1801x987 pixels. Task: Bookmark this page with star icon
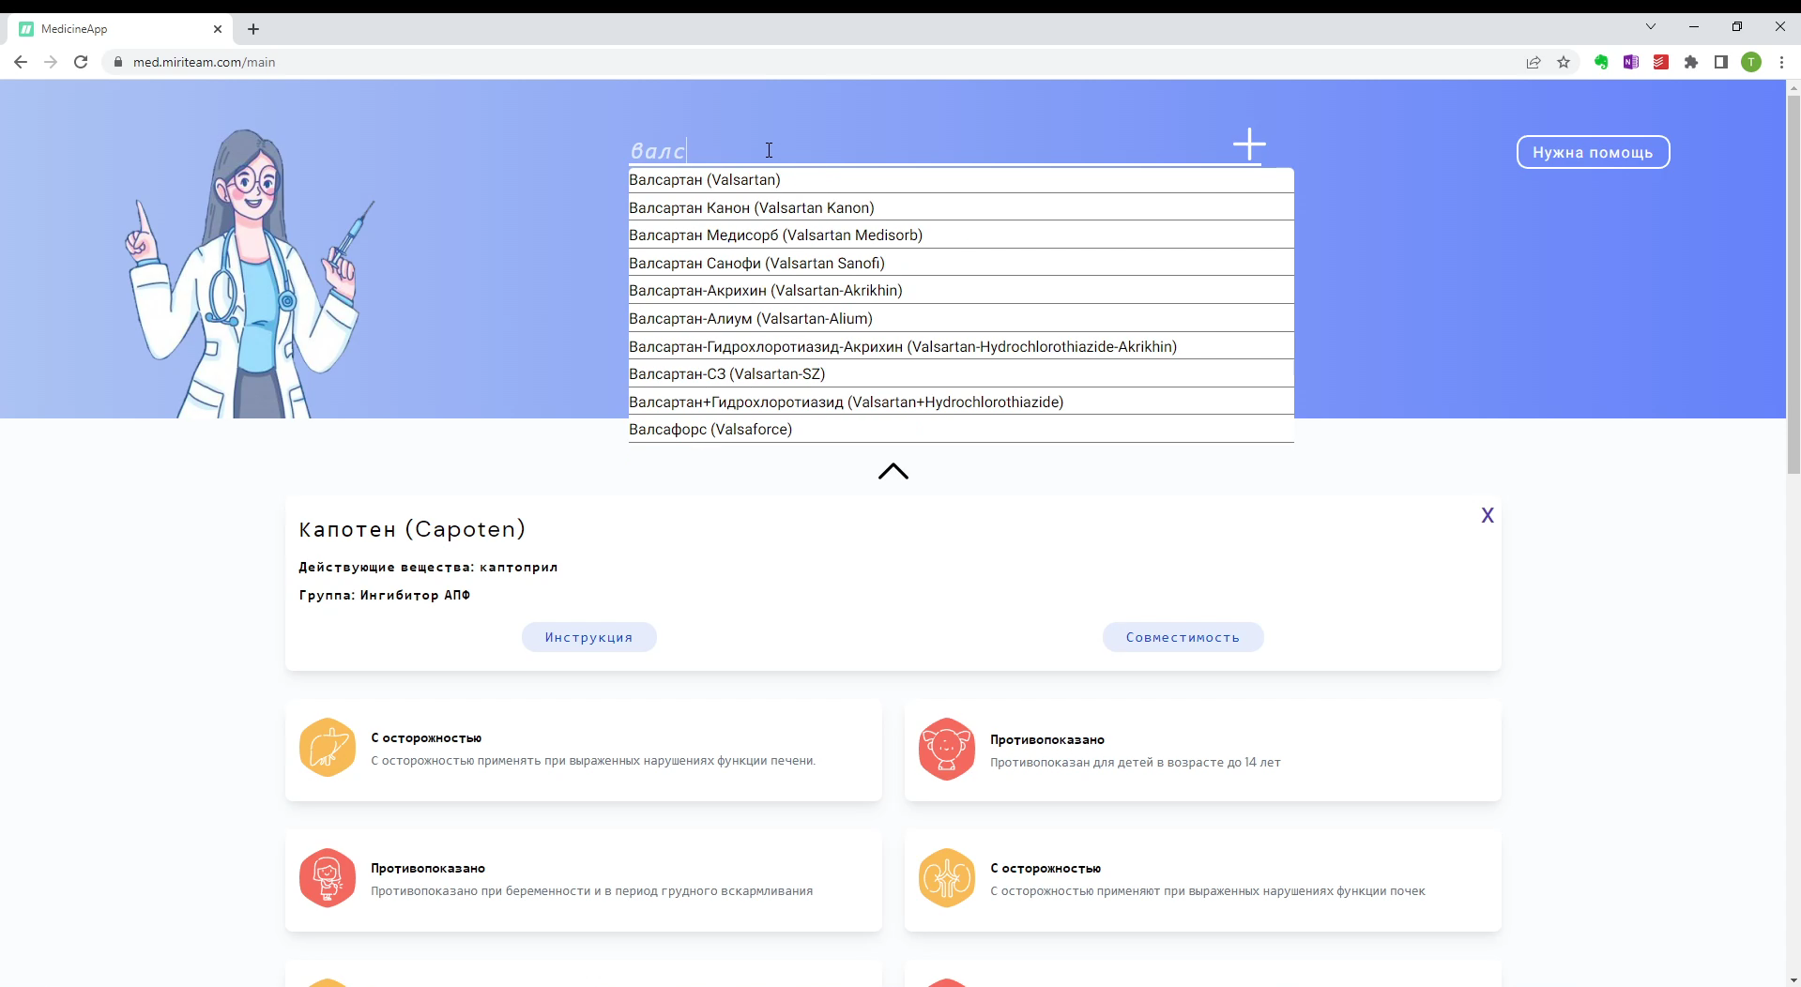tap(1564, 62)
